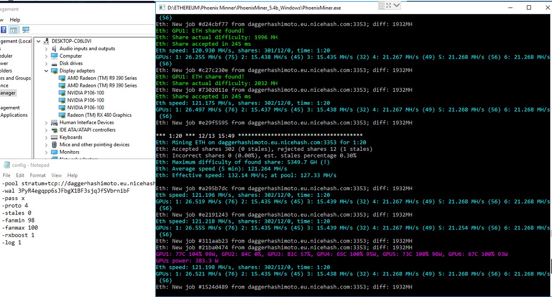
Task: Select the Disk drives label
Action: (x=71, y=64)
